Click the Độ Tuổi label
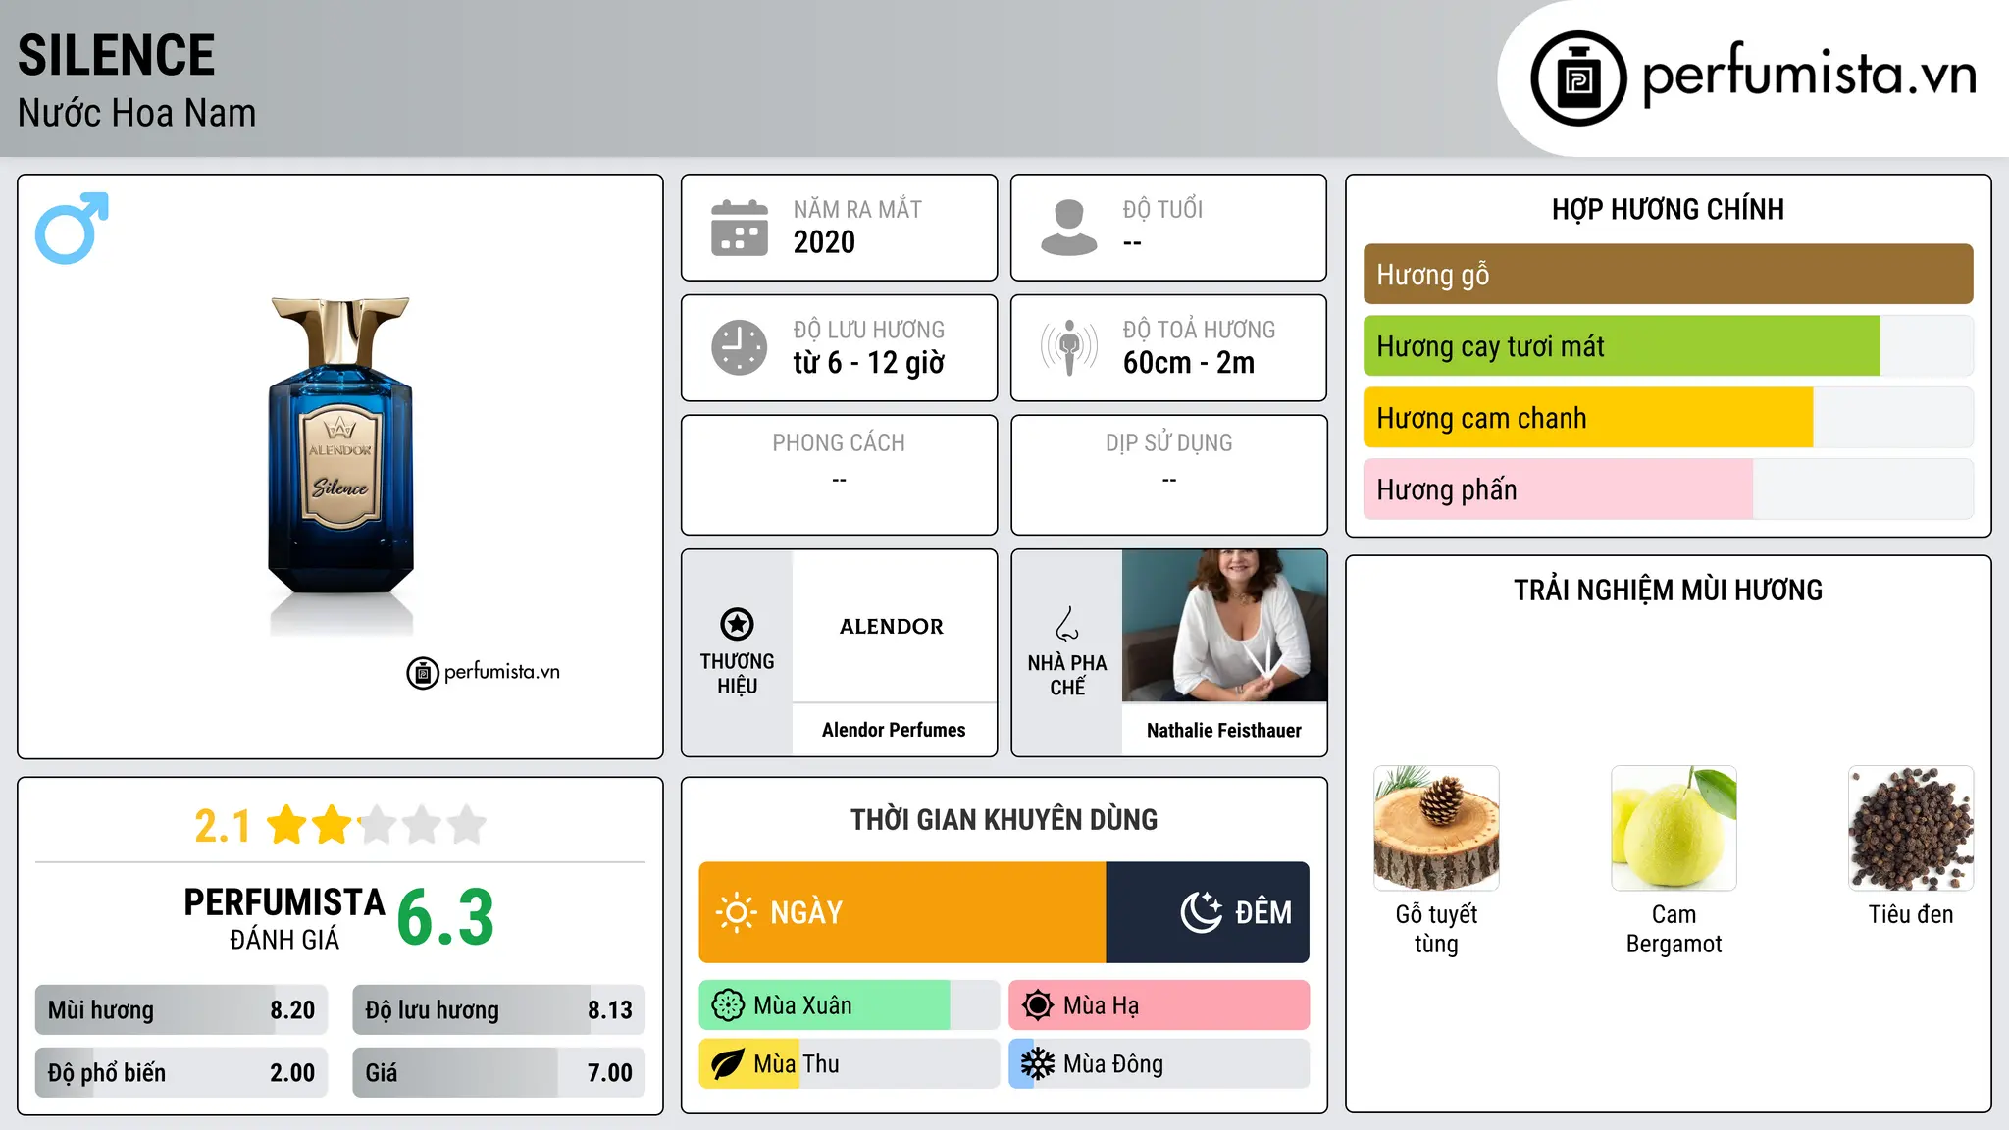The width and height of the screenshot is (2009, 1130). pos(1162,209)
